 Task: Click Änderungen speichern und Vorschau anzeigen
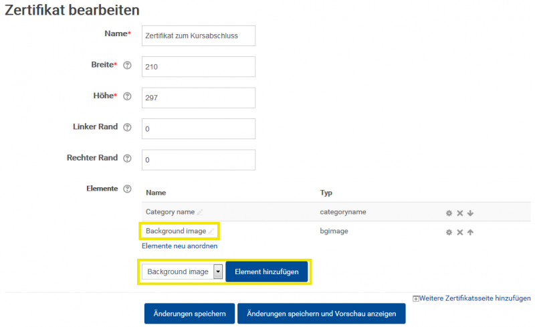[x=322, y=314]
